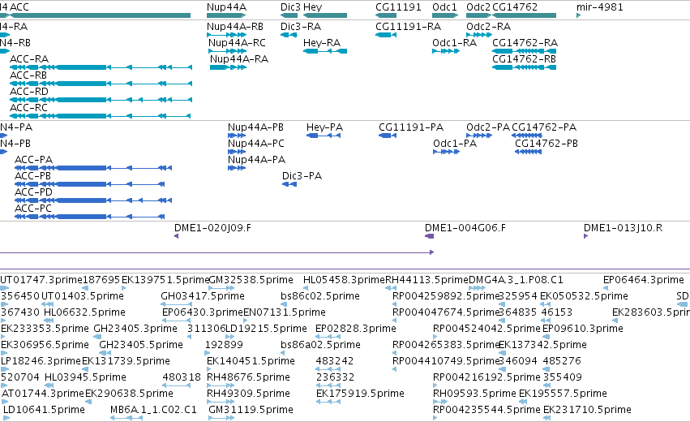
Task: Click the Dic3-PA protein label
Action: [x=302, y=176]
